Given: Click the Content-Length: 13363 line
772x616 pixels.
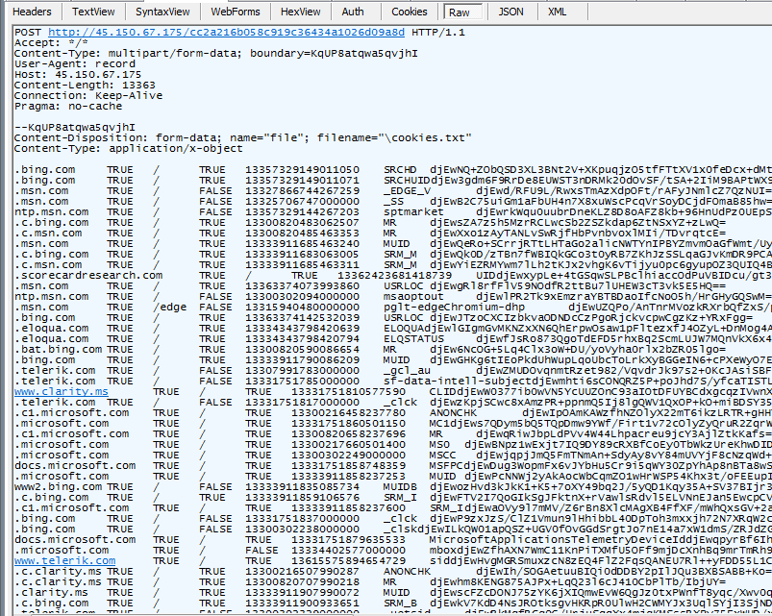Looking at the screenshot, I should [x=85, y=86].
